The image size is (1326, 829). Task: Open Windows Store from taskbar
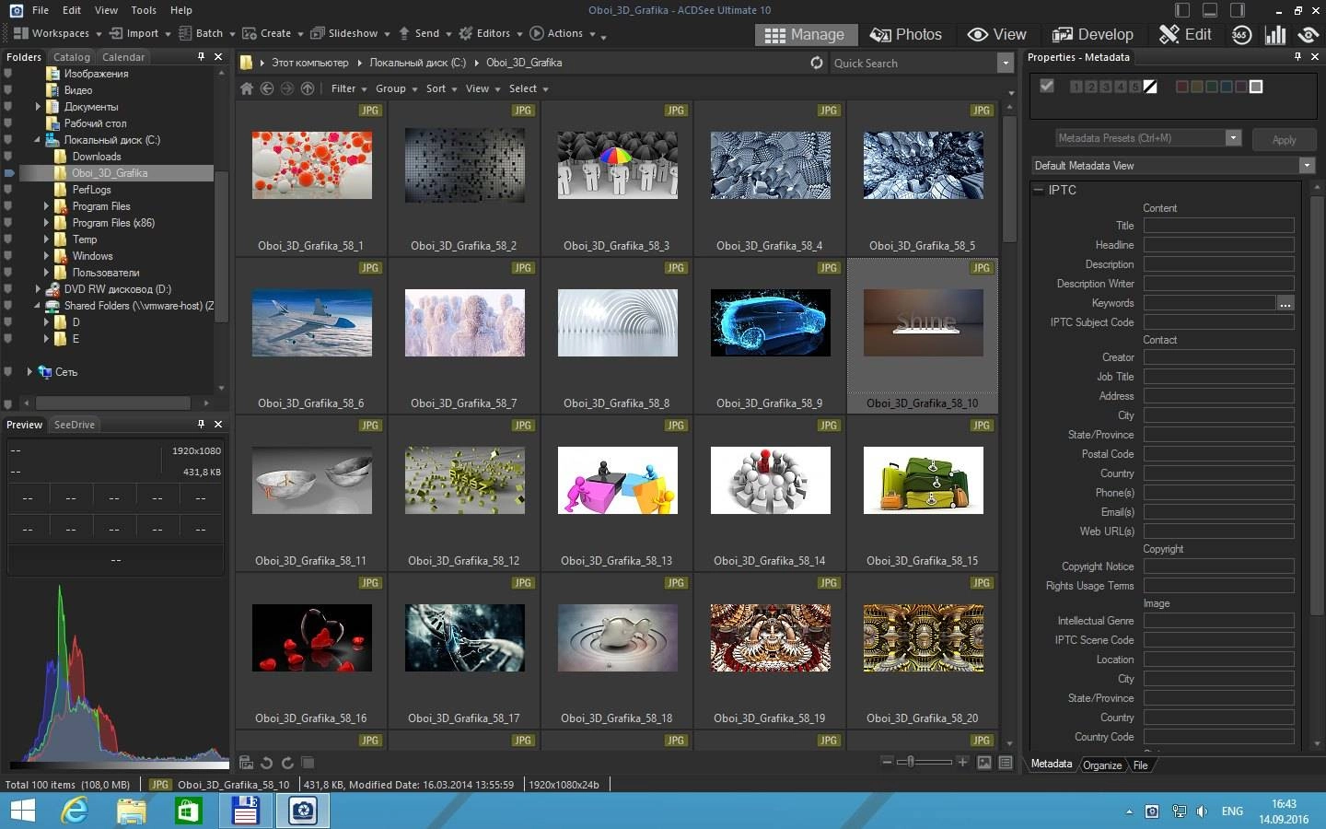pyautogui.click(x=188, y=811)
